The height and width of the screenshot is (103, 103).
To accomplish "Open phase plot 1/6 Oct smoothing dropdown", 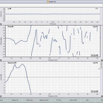I will pyautogui.click(x=95, y=55).
